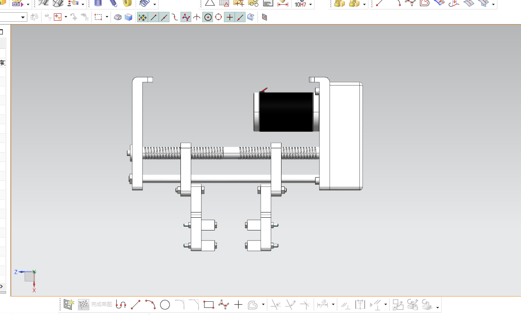Open the selection filter icon dropdown arrow
Screen dimensions: 521x315
point(66,17)
